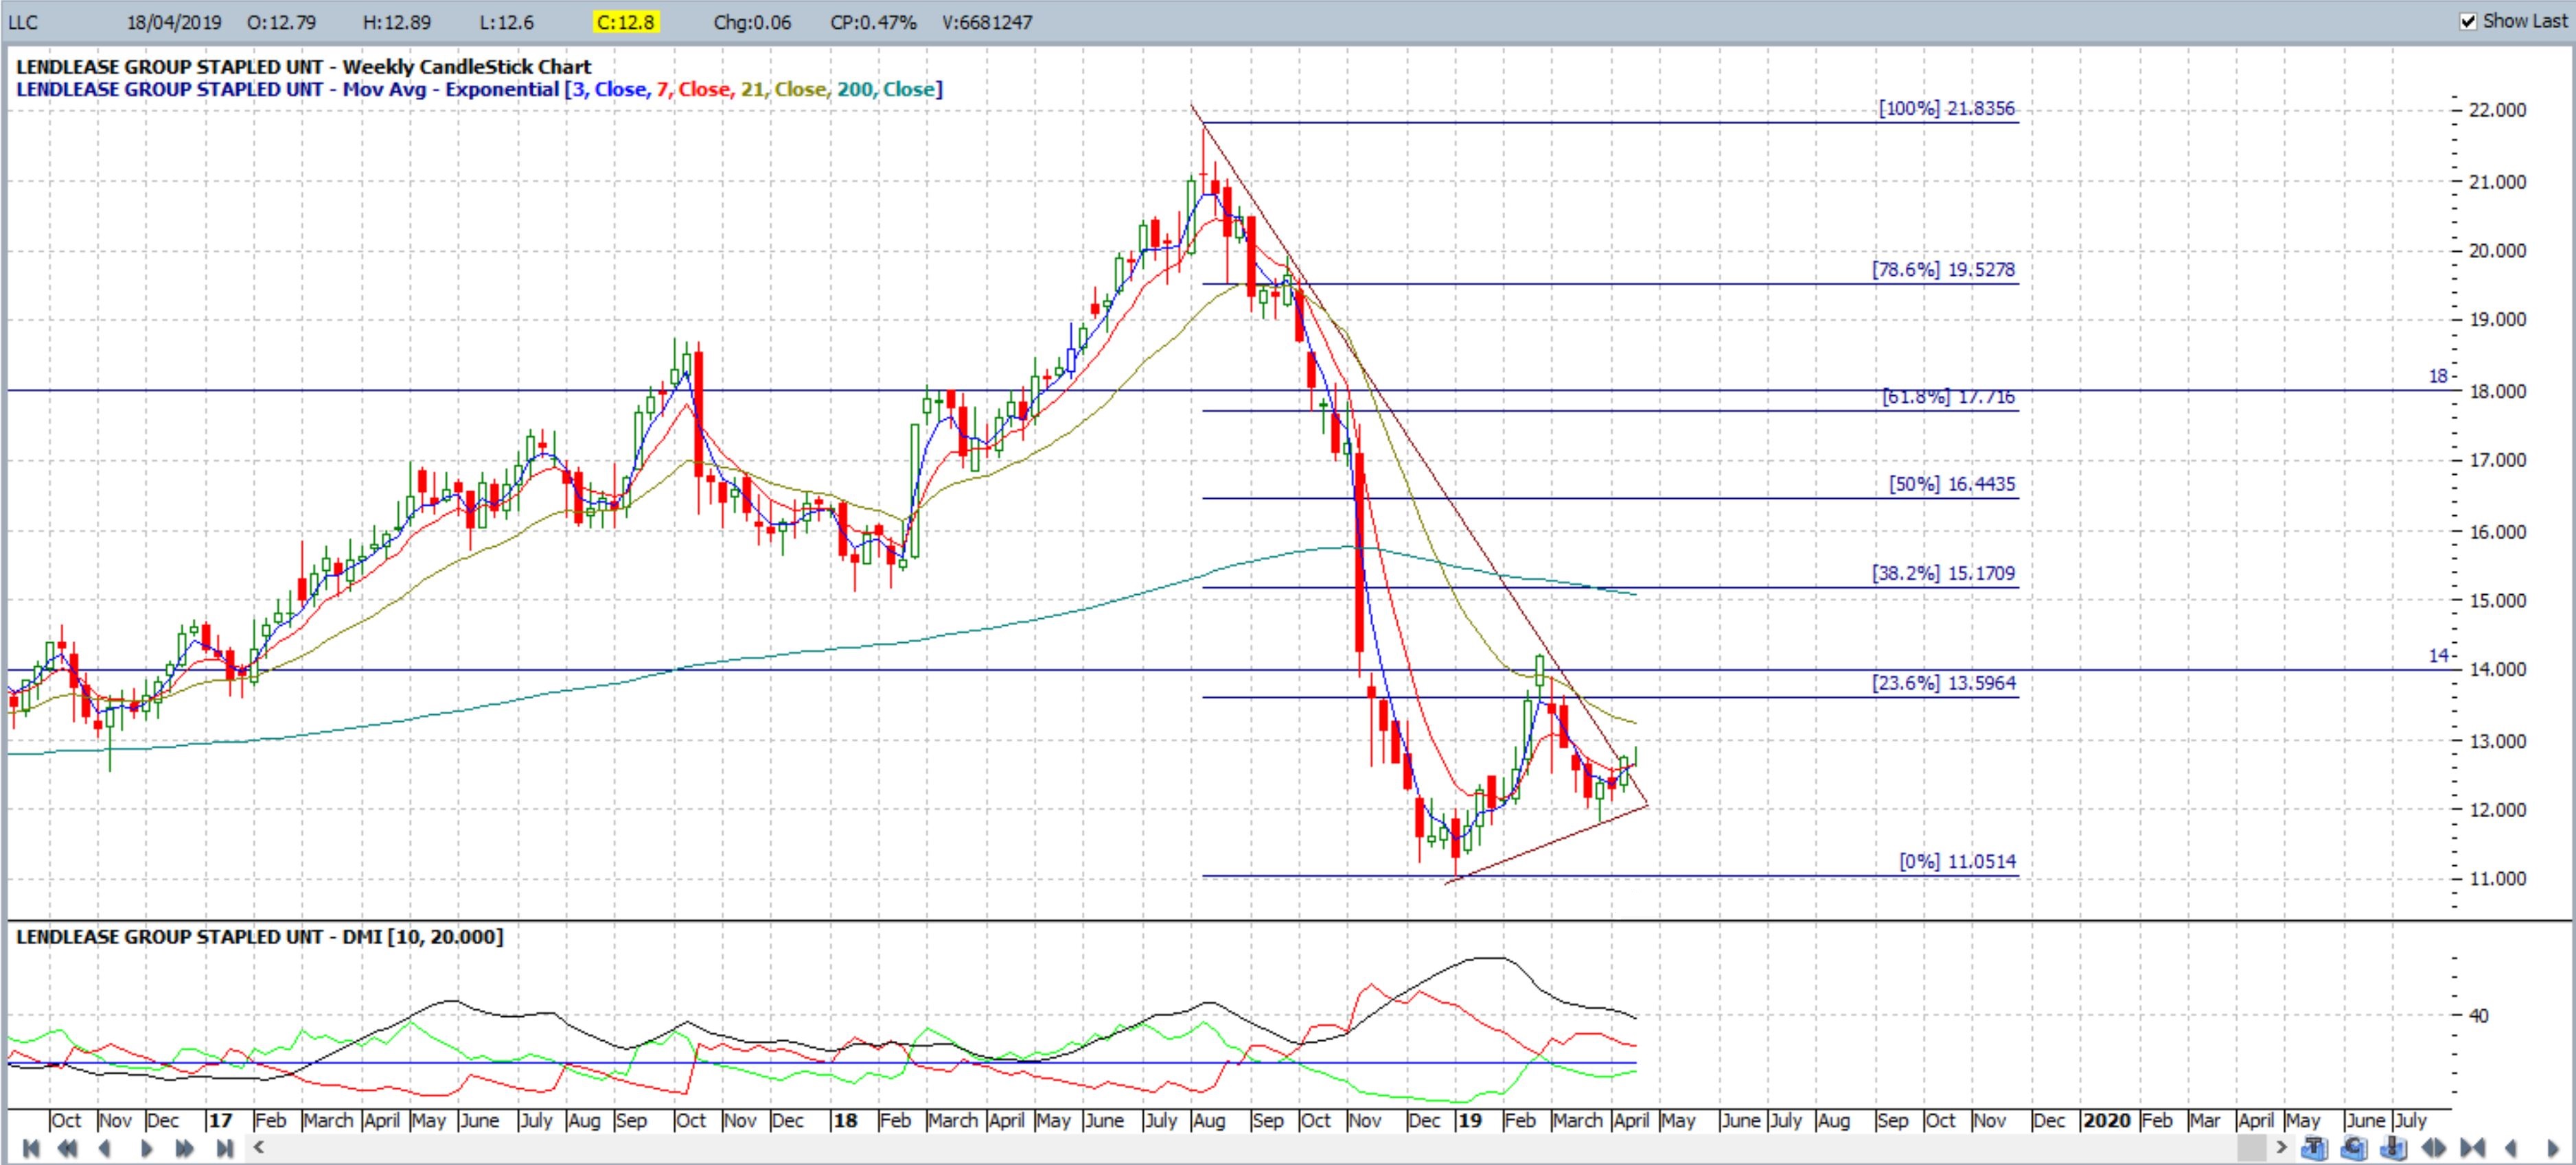Screen dimensions: 2576x1165
Task: Click the scrollbar's right chevron arrow
Action: coord(2282,1147)
